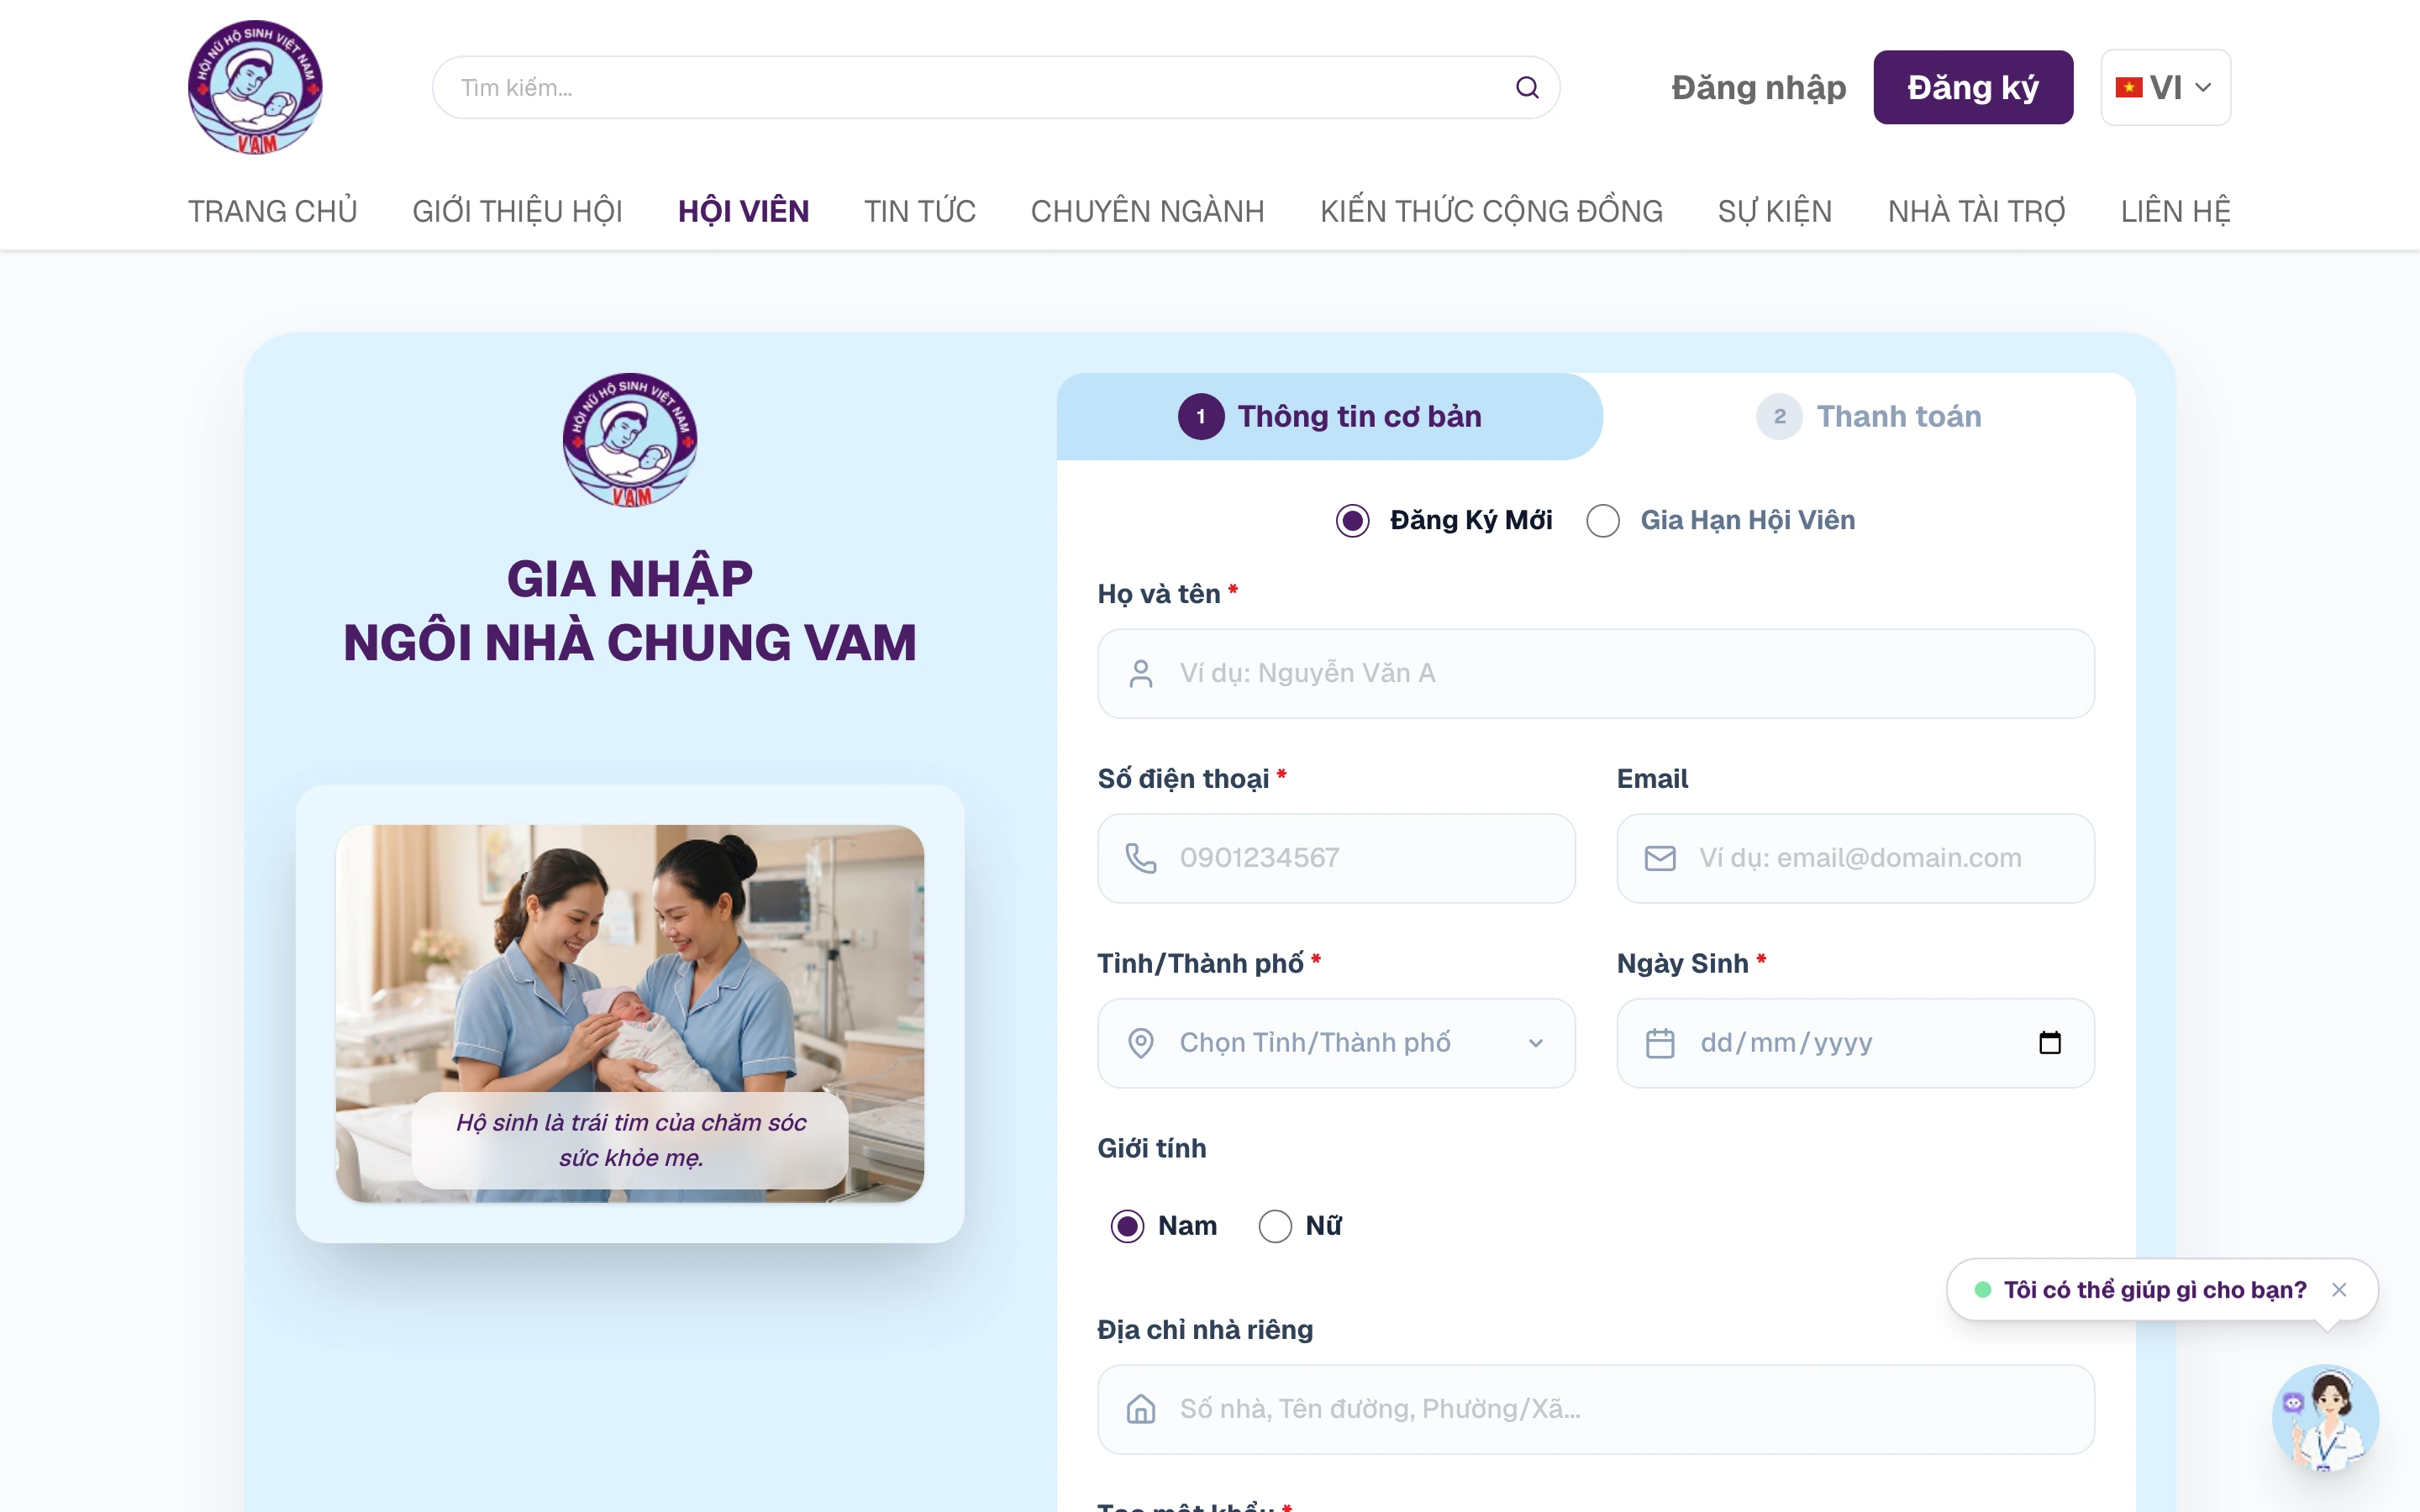The width and height of the screenshot is (2420, 1512).
Task: Open the VI language dropdown
Action: tap(2165, 88)
